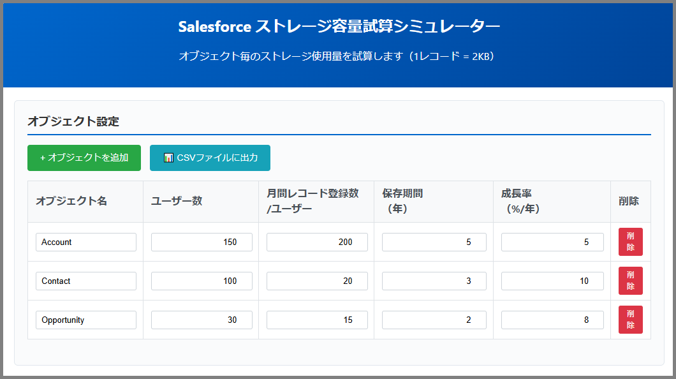Click the オブジェクトを追加 green button
676x379 pixels.
click(84, 158)
